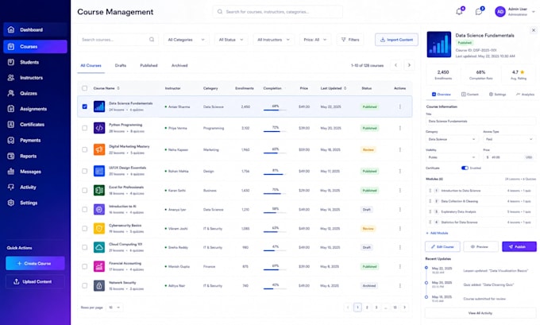540x325 pixels.
Task: Open the Analytics tab in details panel
Action: (525, 94)
